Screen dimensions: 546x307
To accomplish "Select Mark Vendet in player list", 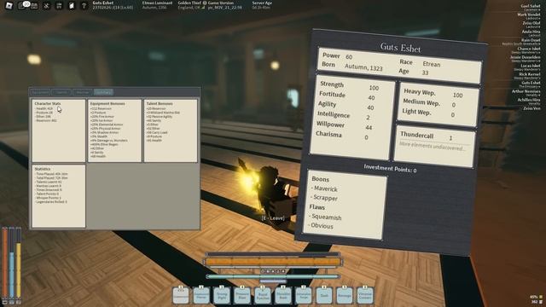I will coord(529,14).
